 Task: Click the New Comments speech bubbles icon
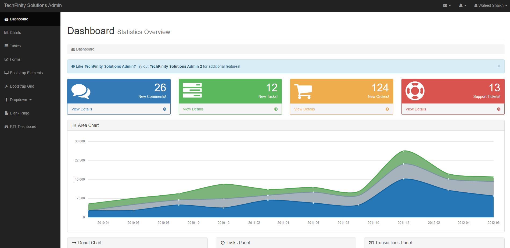(81, 91)
